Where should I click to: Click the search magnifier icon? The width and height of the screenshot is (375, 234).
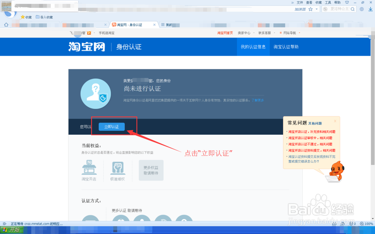(x=353, y=9)
